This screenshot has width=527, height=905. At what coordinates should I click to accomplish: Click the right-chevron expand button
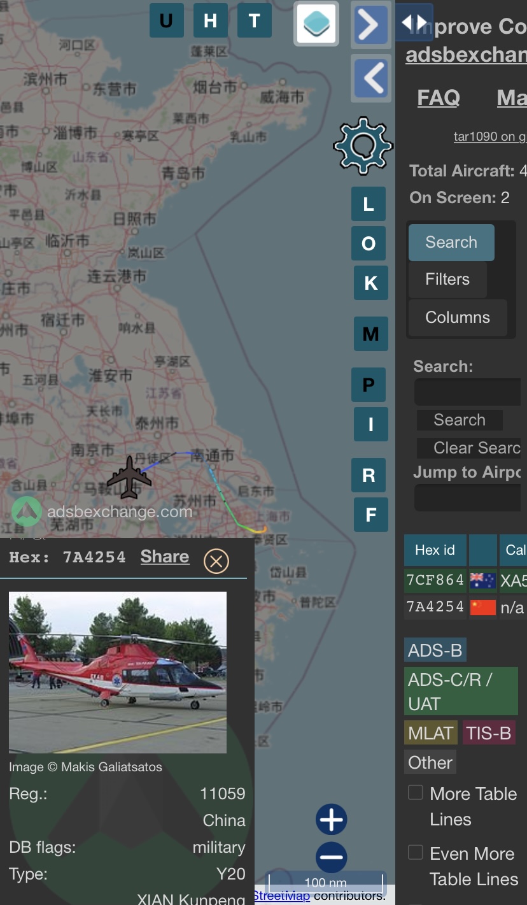pyautogui.click(x=370, y=24)
